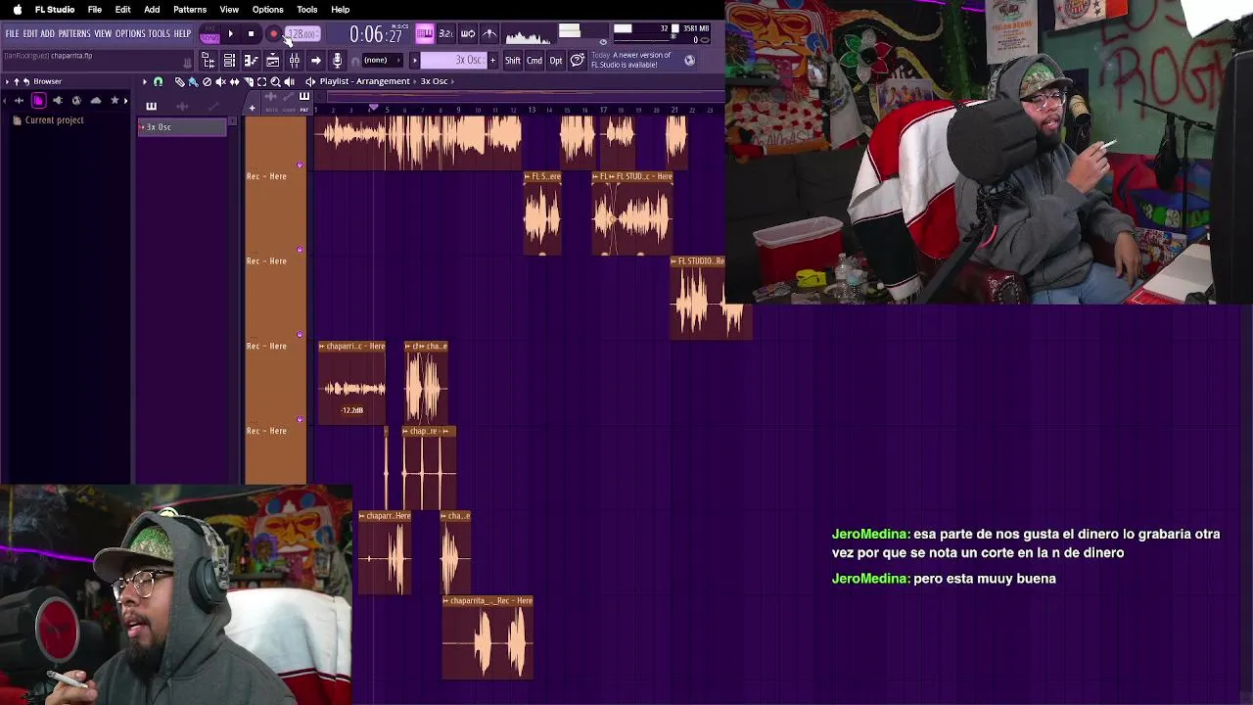Click the hint chat bubble icon
This screenshot has height=705, width=1253.
(x=578, y=60)
